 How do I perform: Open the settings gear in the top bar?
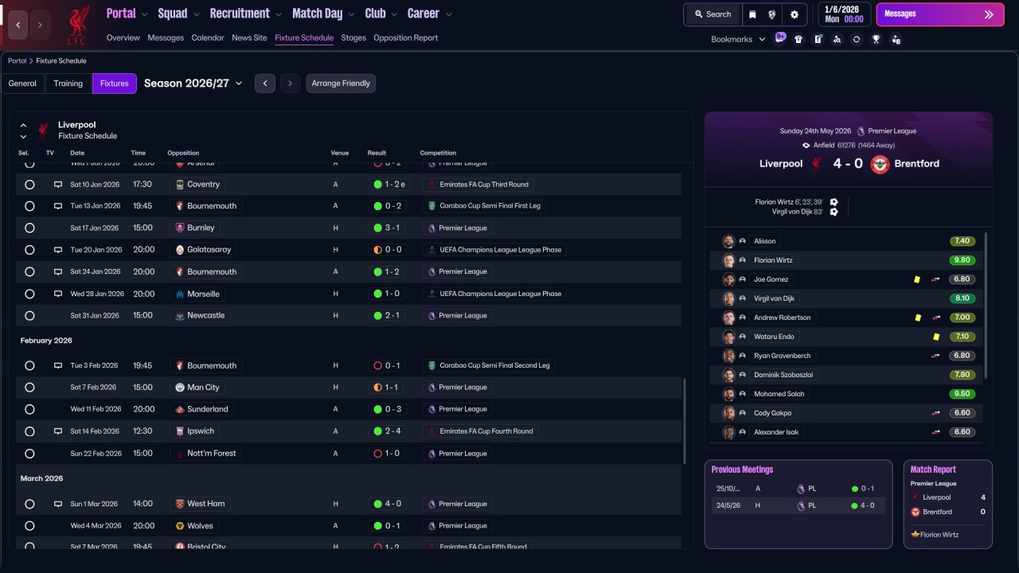(x=794, y=14)
